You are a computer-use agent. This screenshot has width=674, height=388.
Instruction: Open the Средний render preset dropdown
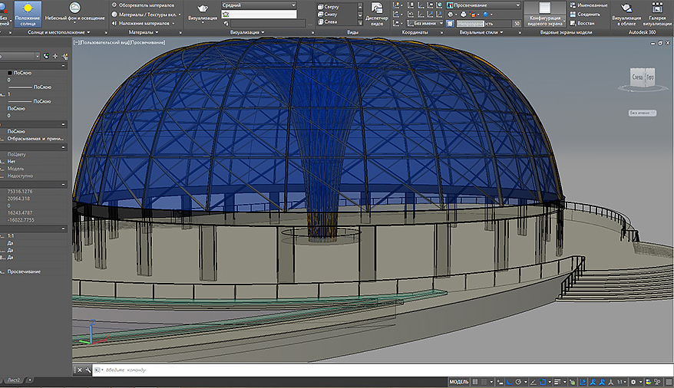[x=258, y=5]
